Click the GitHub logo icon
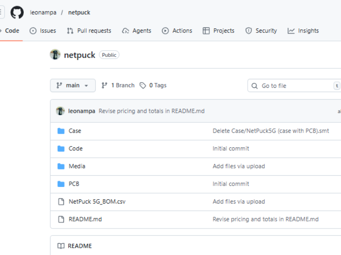 pos(17,12)
